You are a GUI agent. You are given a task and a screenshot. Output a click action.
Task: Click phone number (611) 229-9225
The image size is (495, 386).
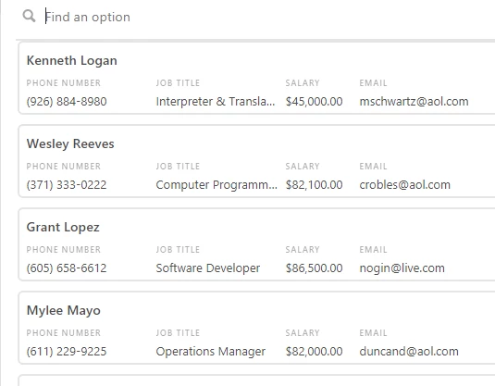pos(67,352)
